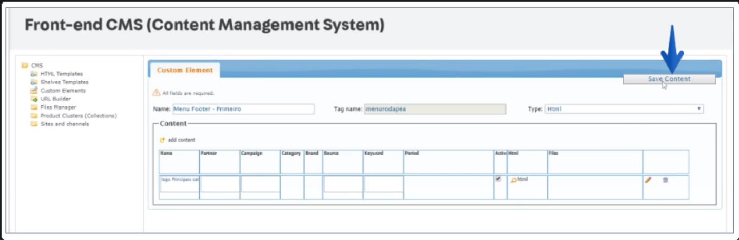
Task: Click the add content link
Action: [x=182, y=140]
